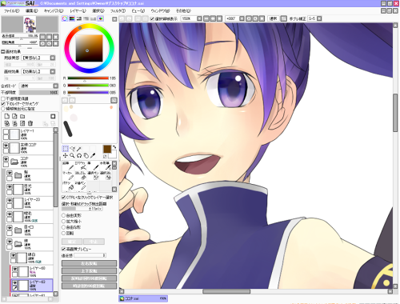Toggle 高画質プレビュー checkbox
This screenshot has width=400, height=304.
63,249
